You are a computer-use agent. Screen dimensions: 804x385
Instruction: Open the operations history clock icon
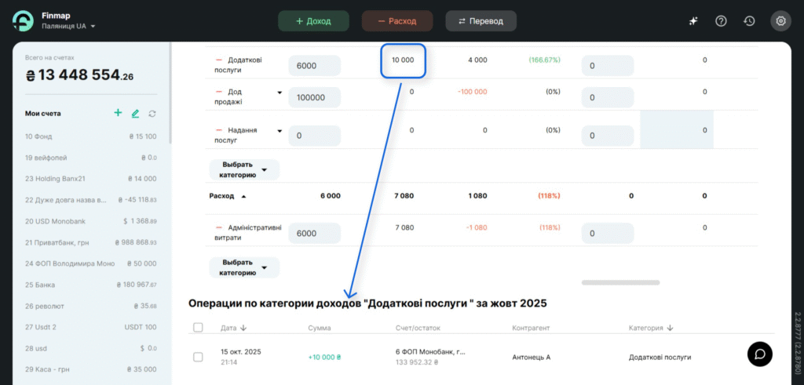point(750,21)
